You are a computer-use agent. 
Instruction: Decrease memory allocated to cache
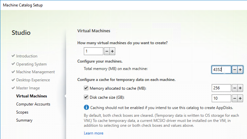pyautogui.click(x=235, y=88)
